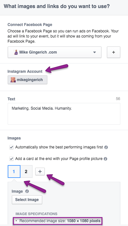The width and height of the screenshot is (128, 226).
Task: Select the mikegingerich Instagram account button
Action: pos(28,80)
